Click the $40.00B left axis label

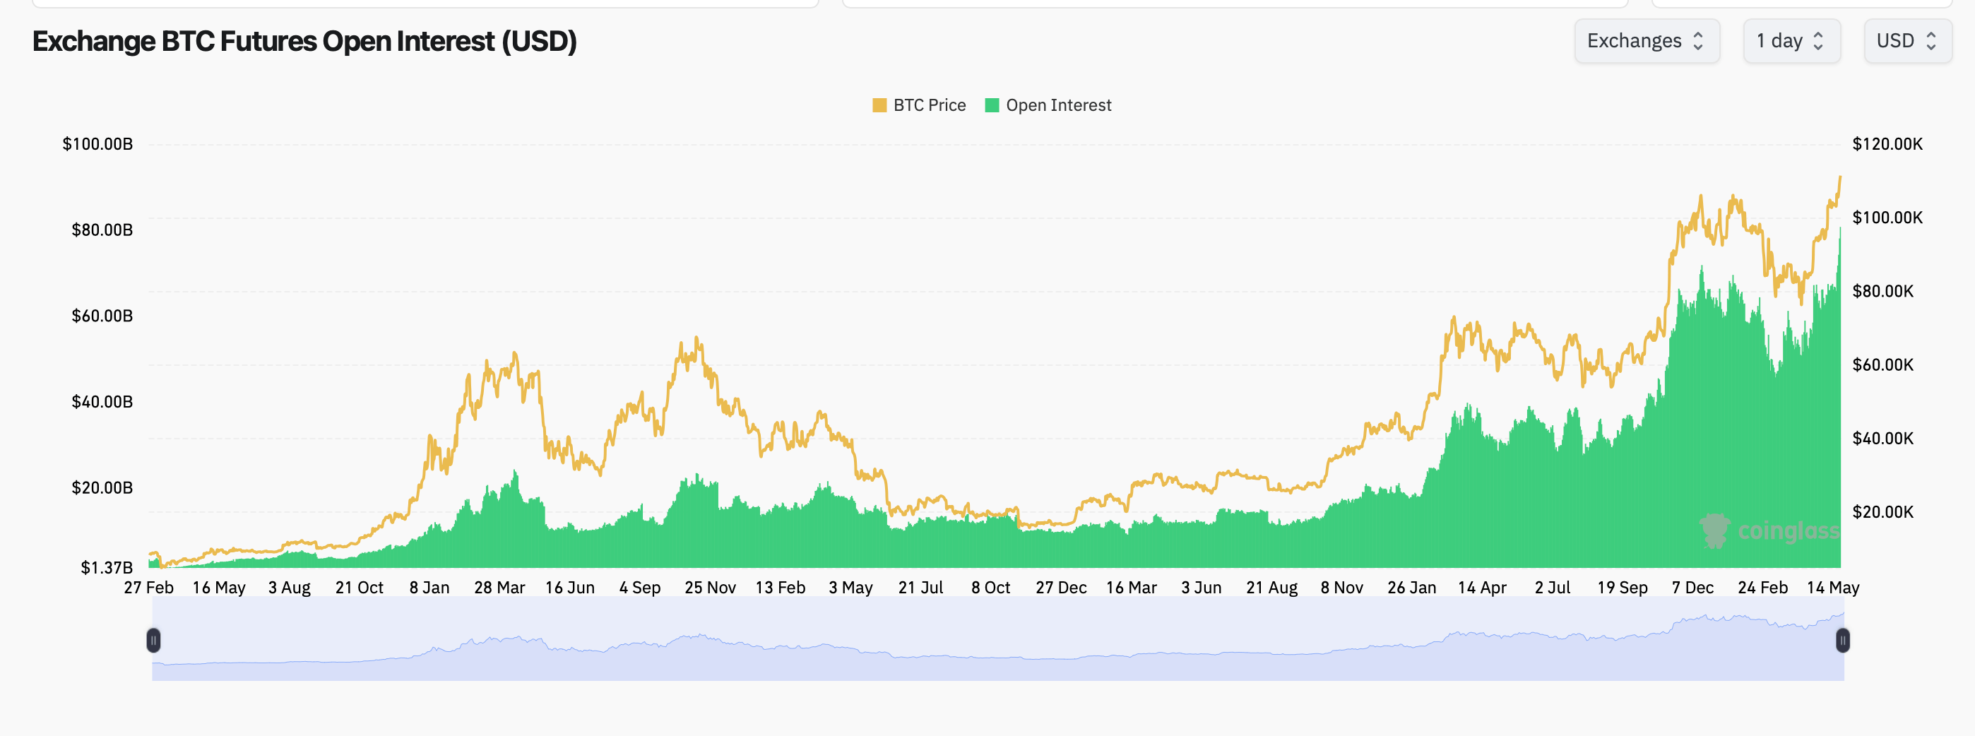pyautogui.click(x=102, y=402)
